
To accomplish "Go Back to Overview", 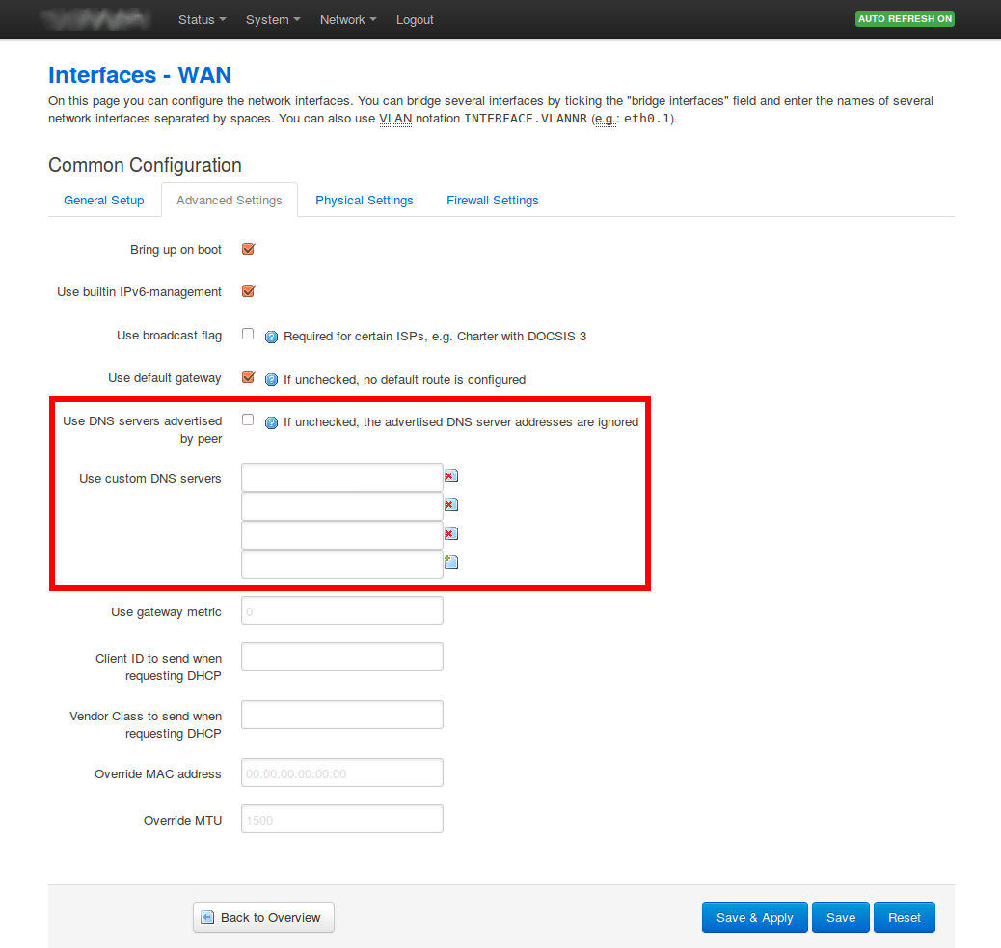I will tap(263, 917).
